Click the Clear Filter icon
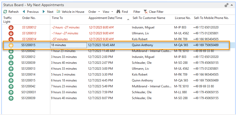Image resolution: width=236 pixels, height=115 pixels. [146, 12]
